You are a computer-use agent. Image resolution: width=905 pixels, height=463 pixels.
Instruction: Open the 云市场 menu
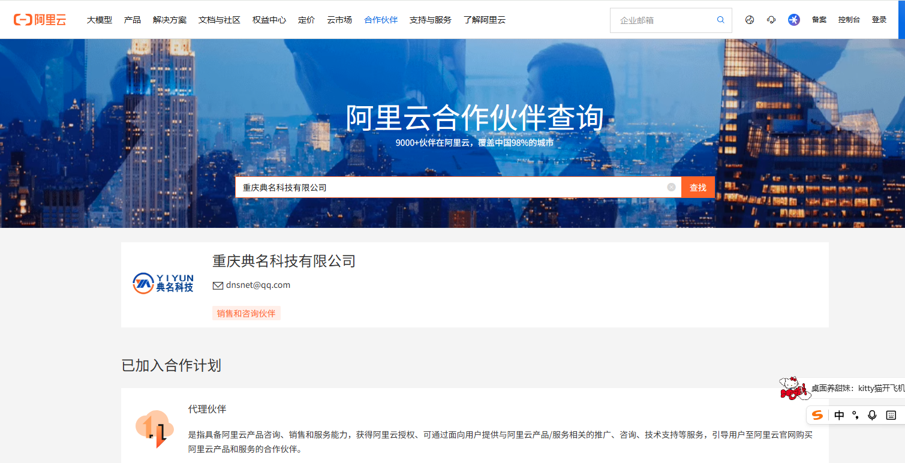[x=339, y=20]
